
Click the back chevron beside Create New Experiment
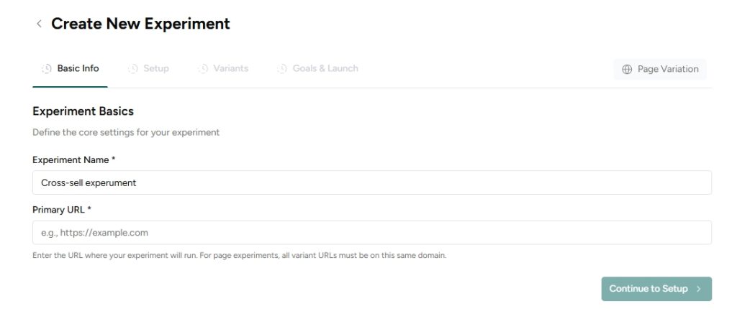click(x=39, y=24)
